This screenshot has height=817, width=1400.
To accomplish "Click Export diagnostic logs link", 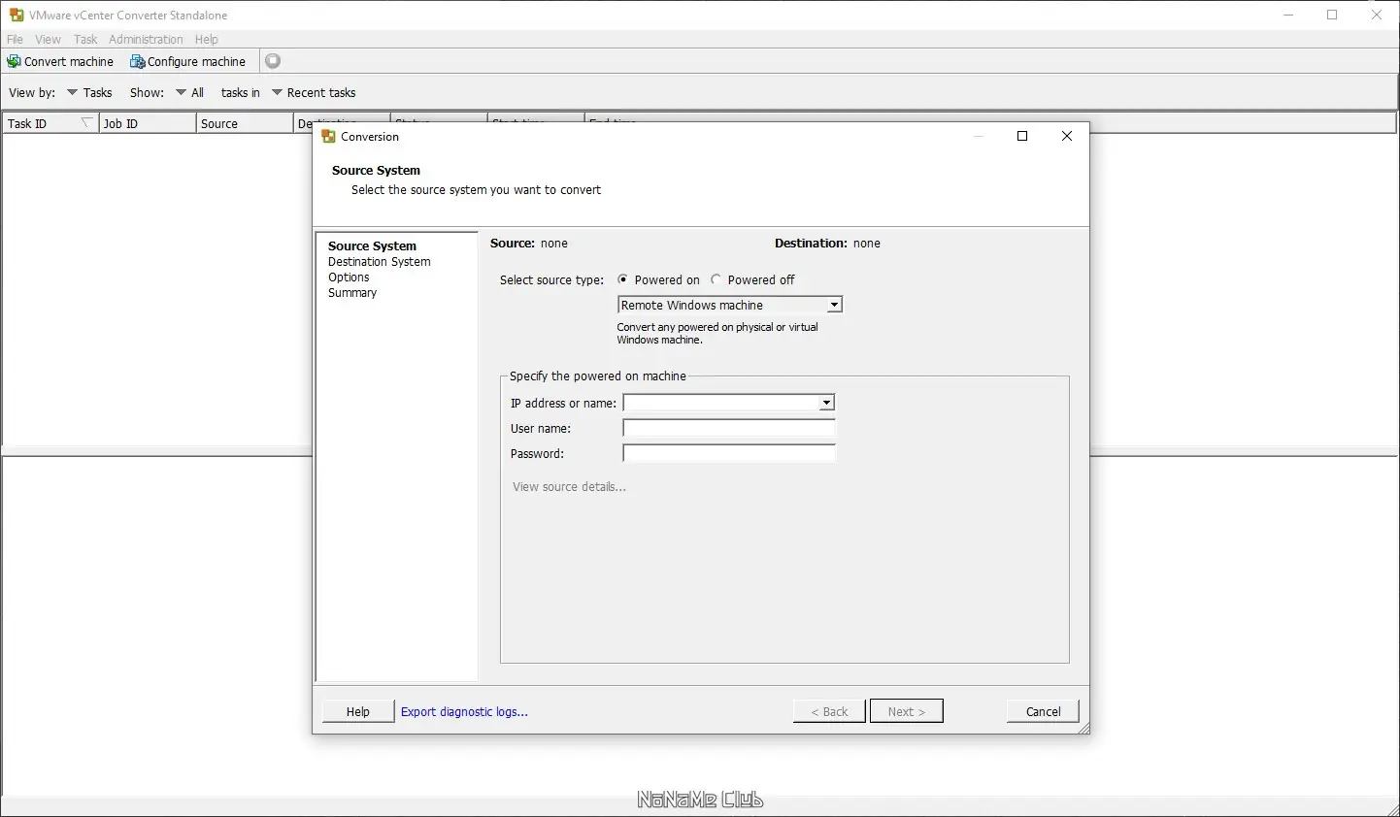I will [464, 711].
